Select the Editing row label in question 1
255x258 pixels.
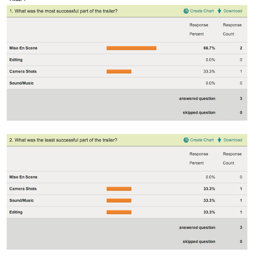point(16,60)
